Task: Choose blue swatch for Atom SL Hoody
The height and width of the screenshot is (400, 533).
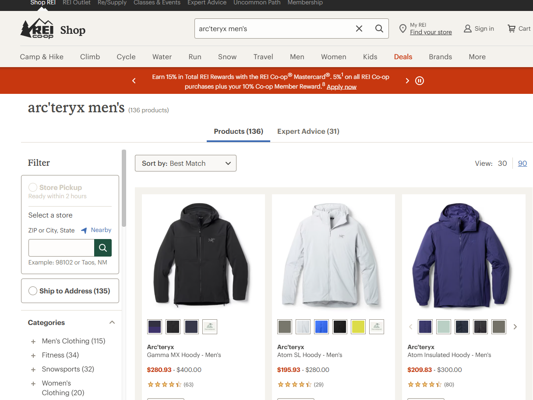Action: pyautogui.click(x=321, y=327)
